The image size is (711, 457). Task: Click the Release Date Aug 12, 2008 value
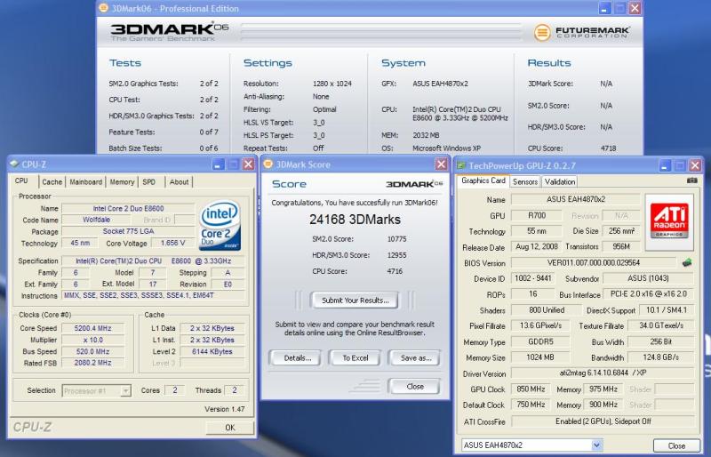click(537, 247)
